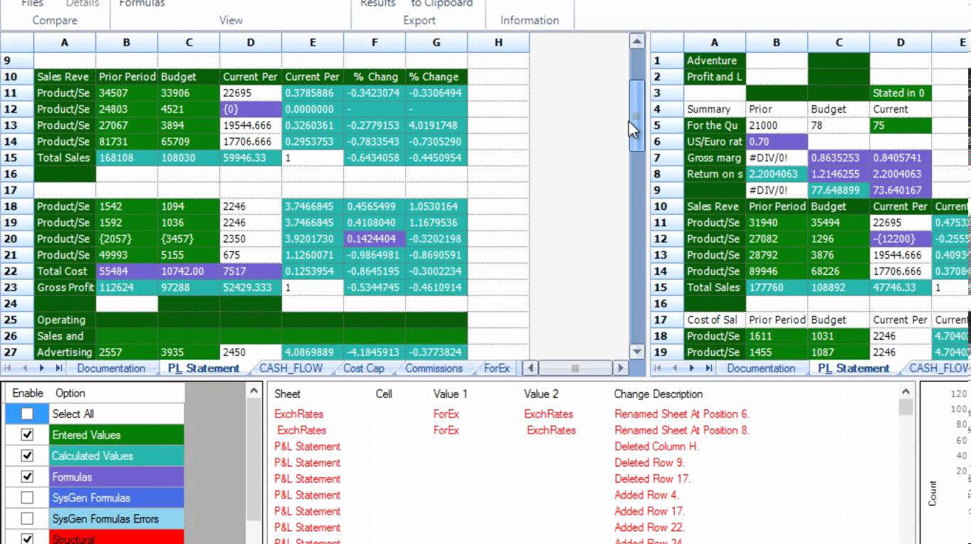Click cell containing {0} in left pane
The image size is (971, 544).
click(x=251, y=109)
